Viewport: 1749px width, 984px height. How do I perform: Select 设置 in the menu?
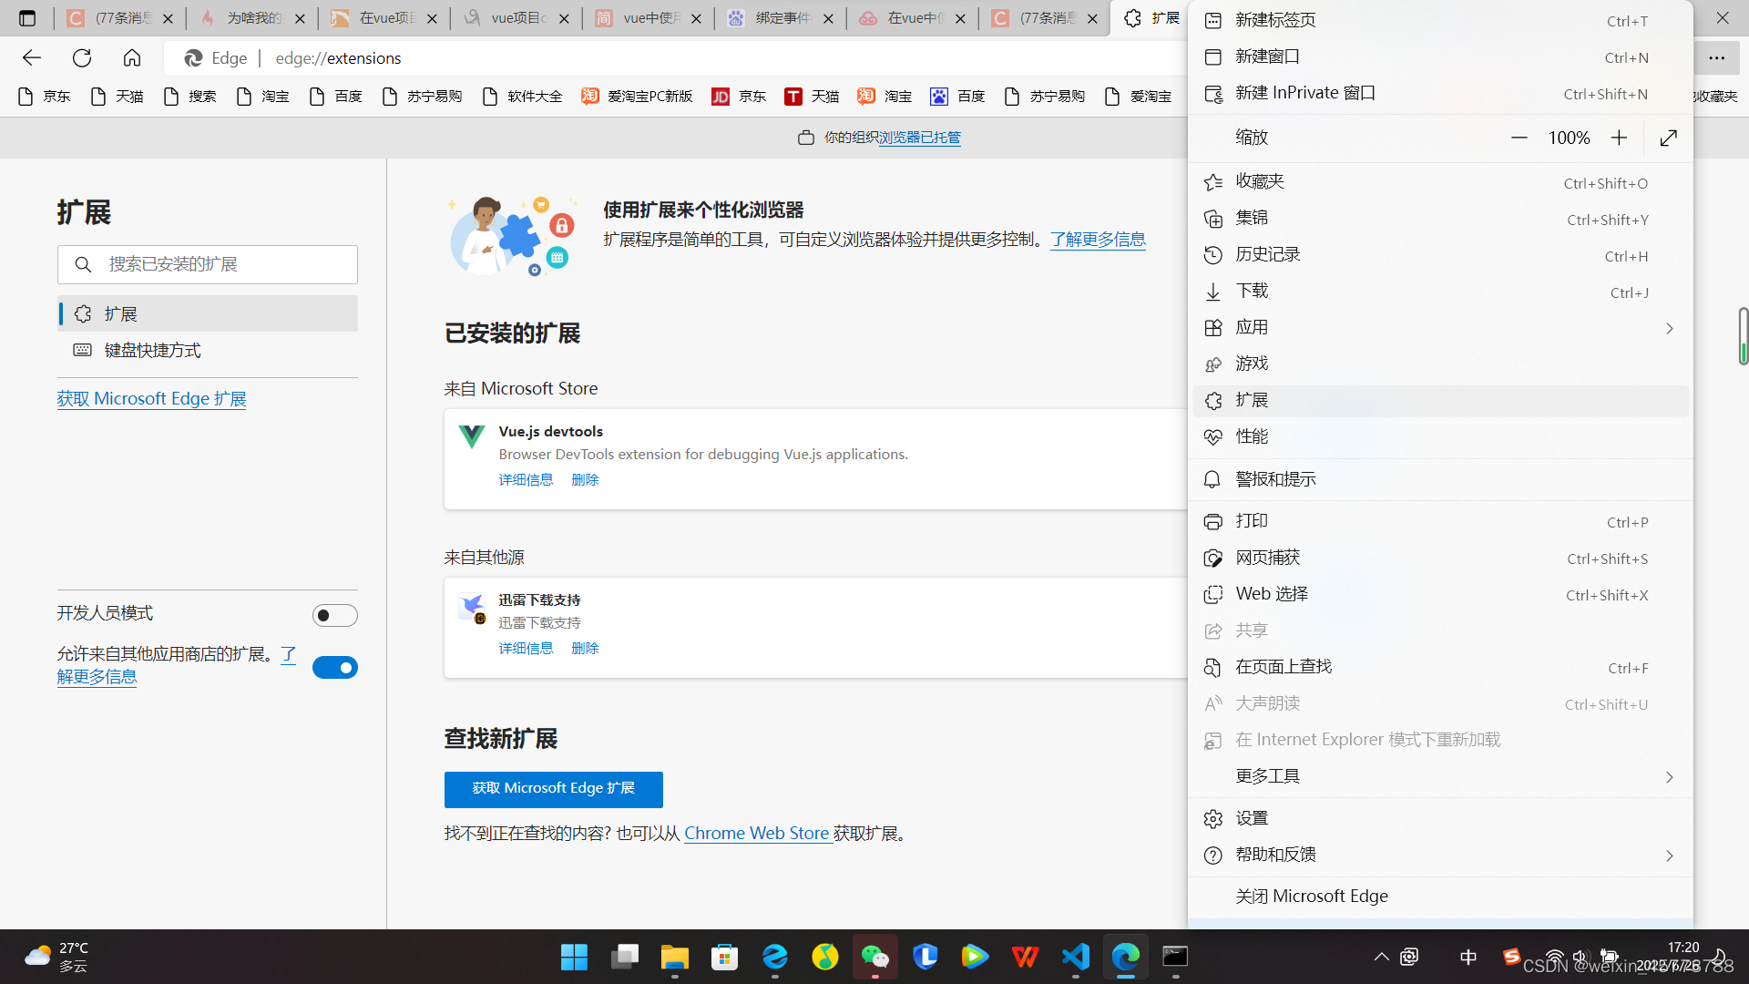(1252, 818)
